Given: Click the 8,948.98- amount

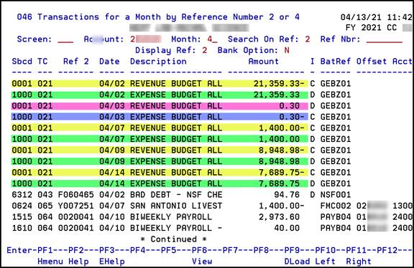Looking at the screenshot, I should (282, 150).
